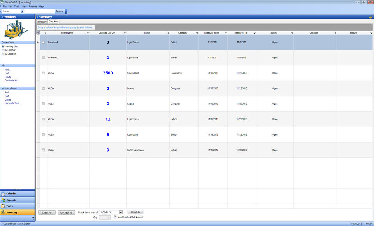
Task: Open the filter for Name column
Action: pos(168,33)
